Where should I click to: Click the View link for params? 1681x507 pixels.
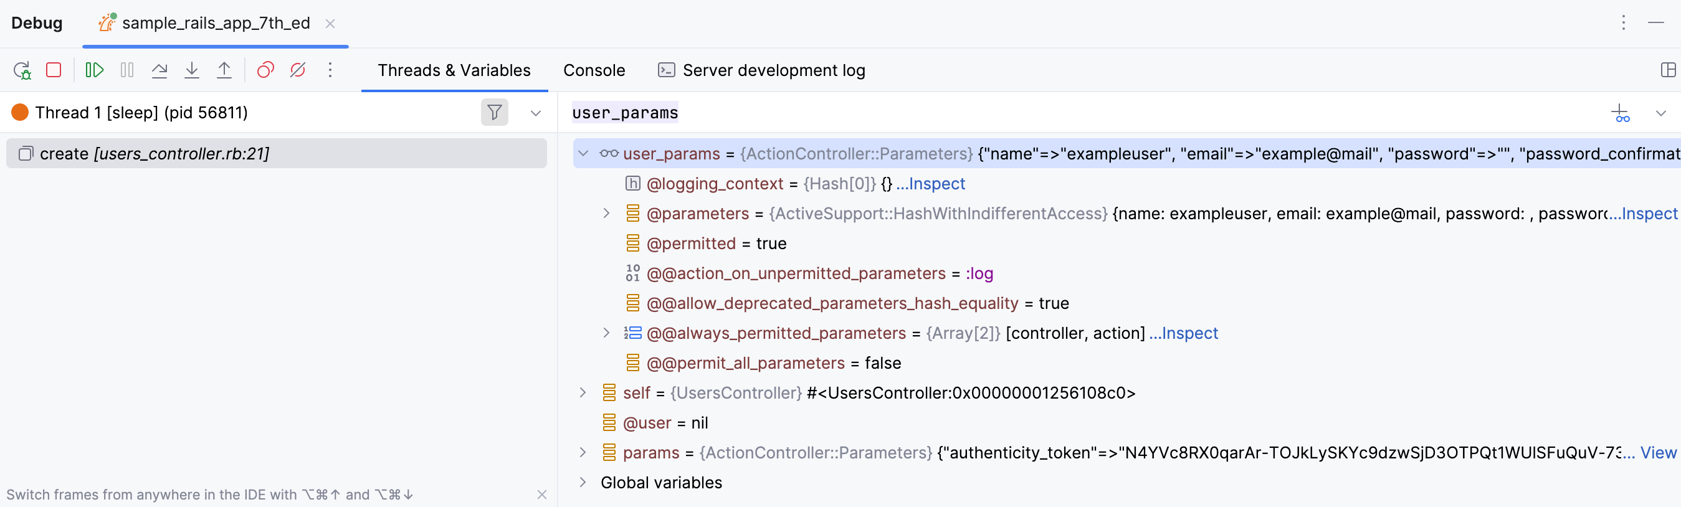click(1657, 452)
